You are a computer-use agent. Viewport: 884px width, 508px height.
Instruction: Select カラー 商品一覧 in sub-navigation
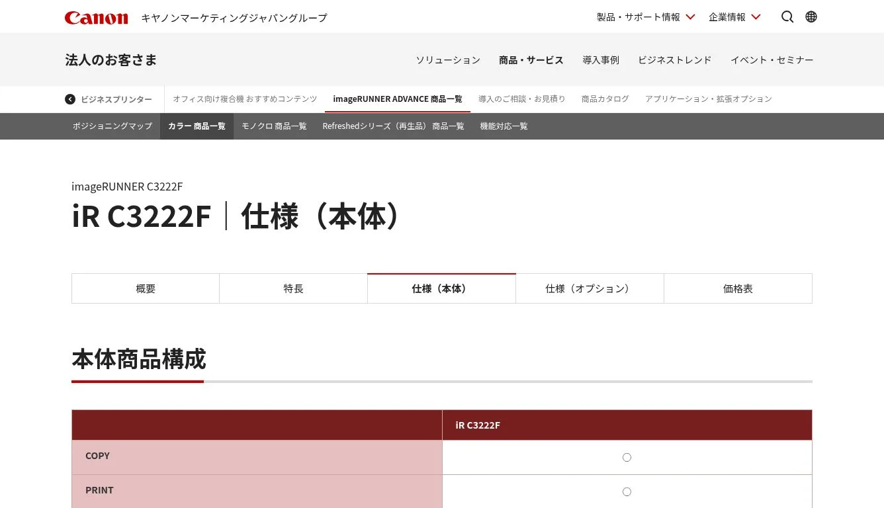click(197, 126)
